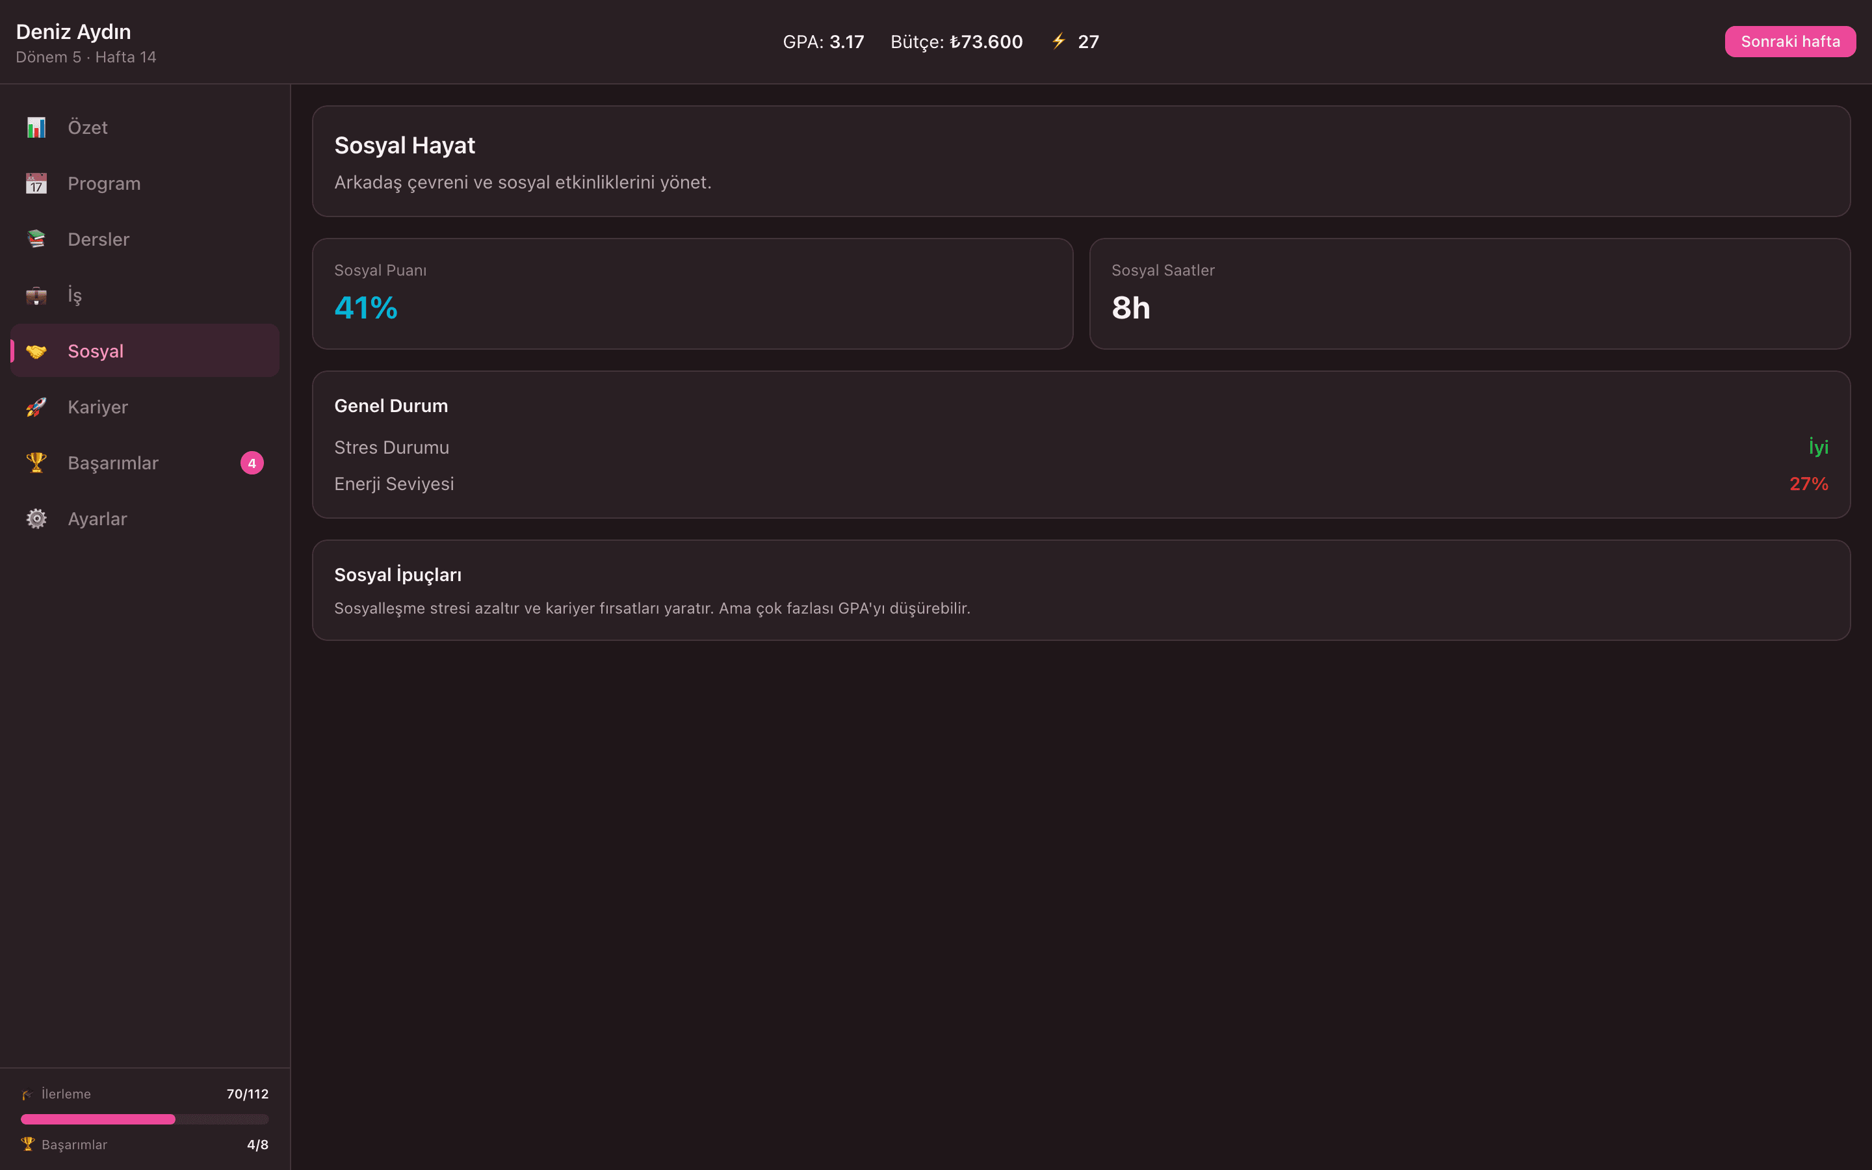Open the Ayarlar settings page
The image size is (1872, 1170).
click(x=145, y=519)
